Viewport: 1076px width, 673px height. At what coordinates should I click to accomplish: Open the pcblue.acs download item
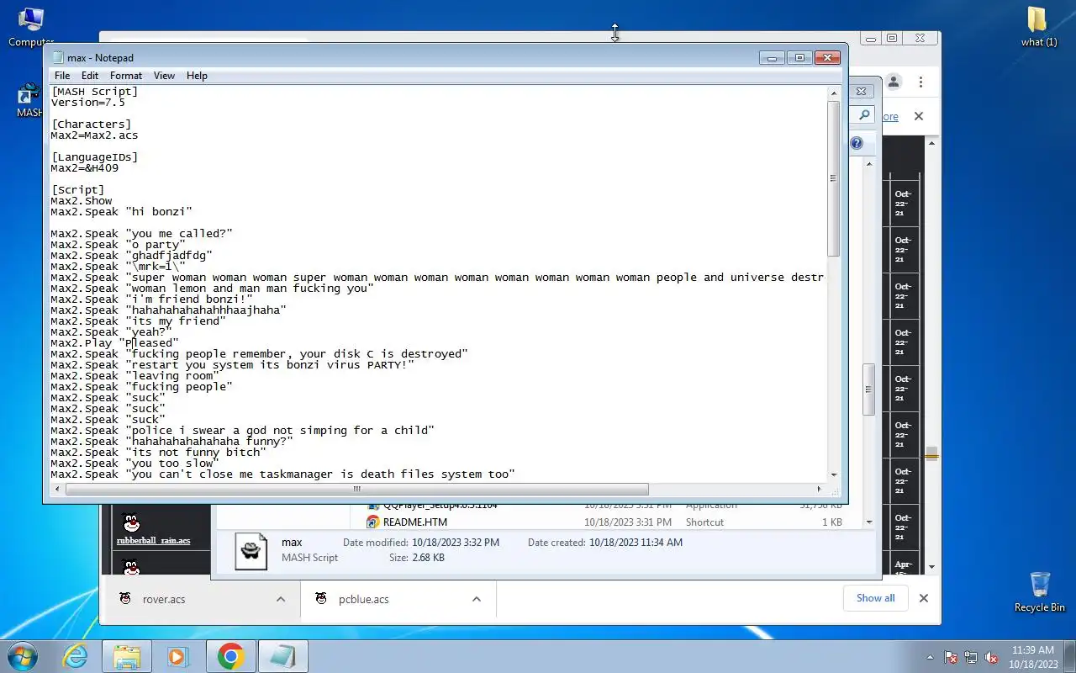[364, 599]
